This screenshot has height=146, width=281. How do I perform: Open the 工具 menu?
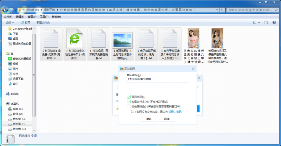point(44,16)
